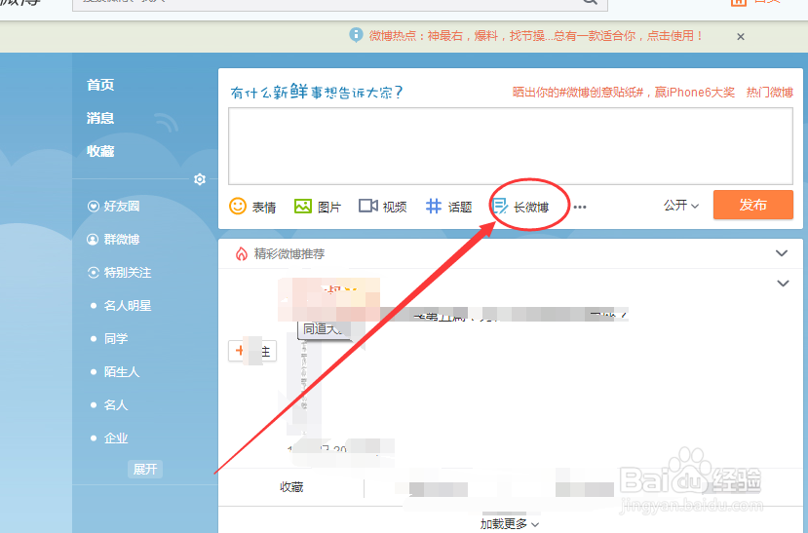
Task: Click the hashtag topic icon
Action: pos(434,206)
